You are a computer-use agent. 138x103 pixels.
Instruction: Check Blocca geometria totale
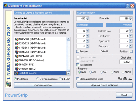(78, 79)
